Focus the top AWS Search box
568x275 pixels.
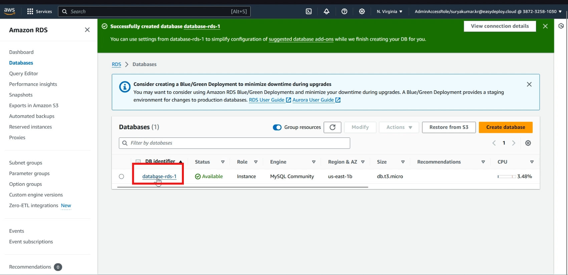(154, 11)
